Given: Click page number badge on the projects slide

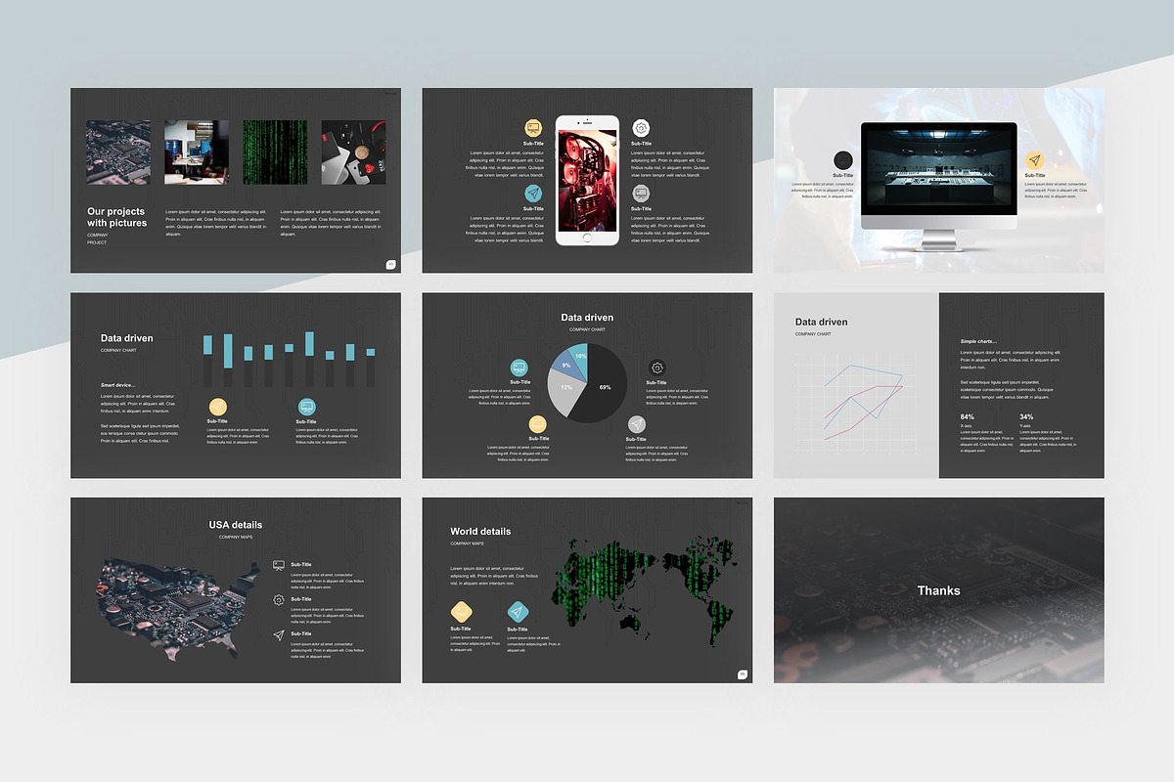Looking at the screenshot, I should [x=390, y=264].
